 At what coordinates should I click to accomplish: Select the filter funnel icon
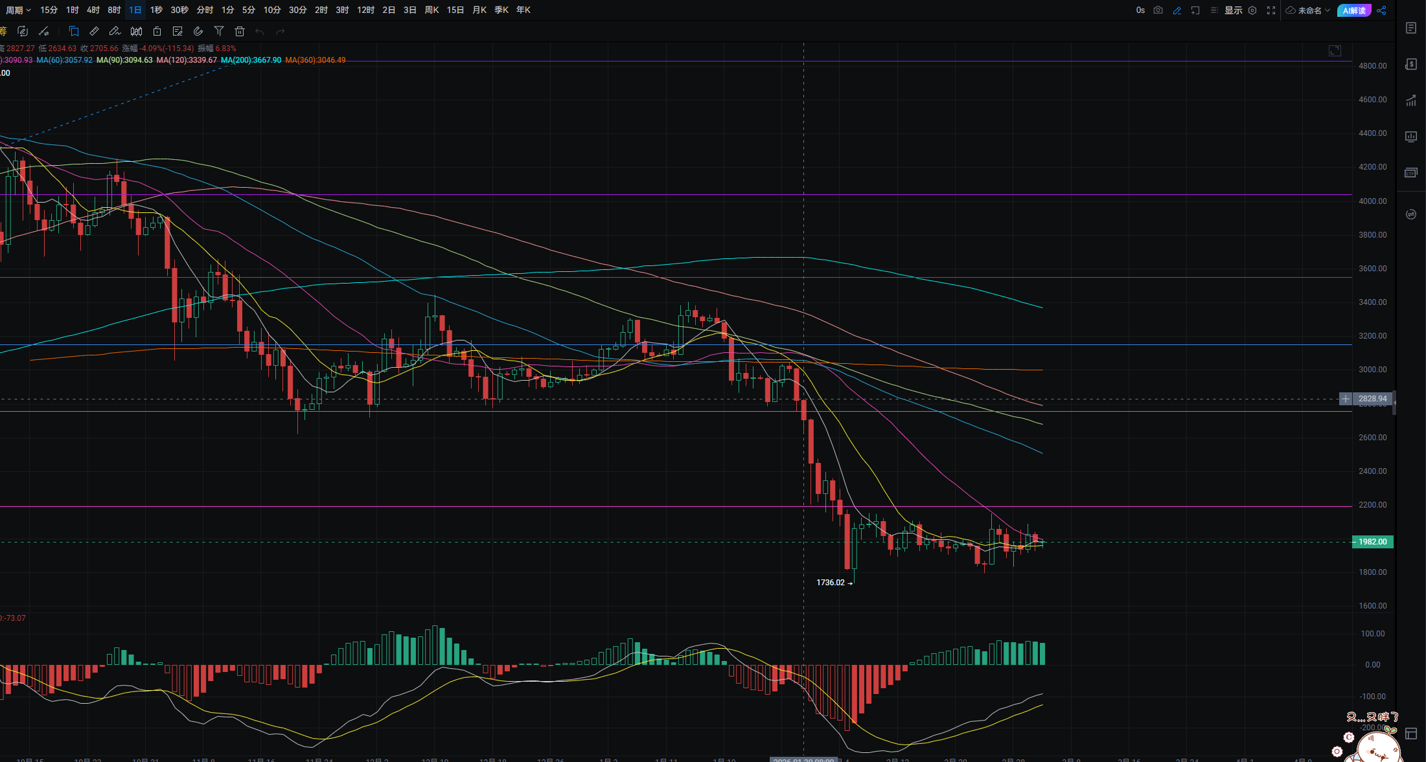point(219,31)
